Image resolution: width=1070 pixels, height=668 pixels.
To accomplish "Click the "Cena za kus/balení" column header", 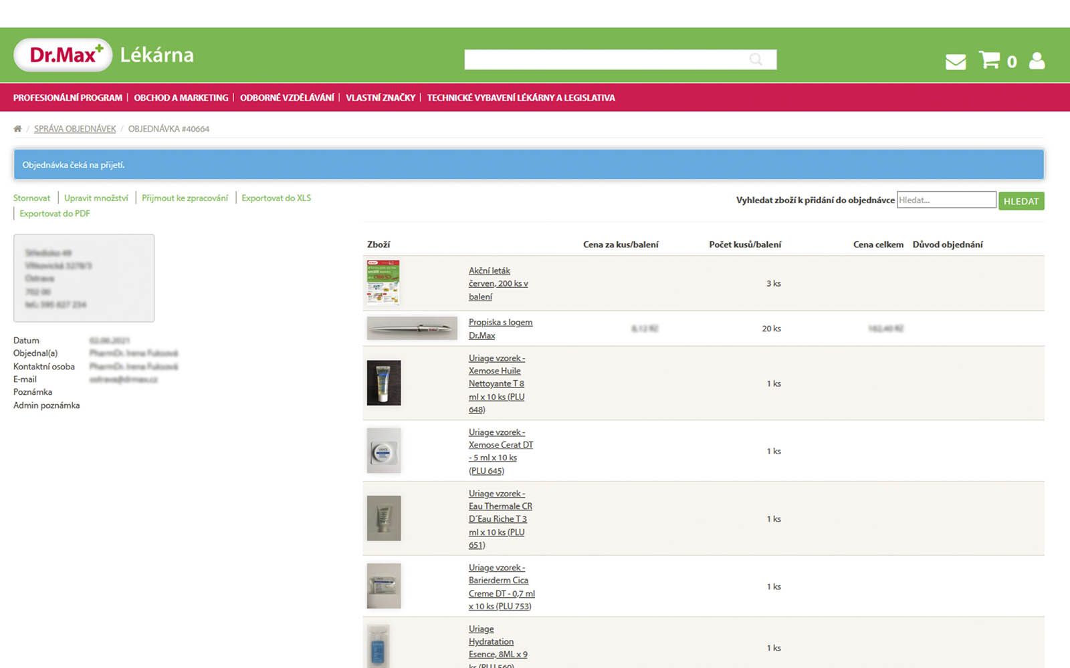I will (621, 244).
